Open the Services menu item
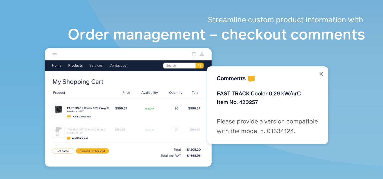This screenshot has width=383, height=179. (96, 66)
